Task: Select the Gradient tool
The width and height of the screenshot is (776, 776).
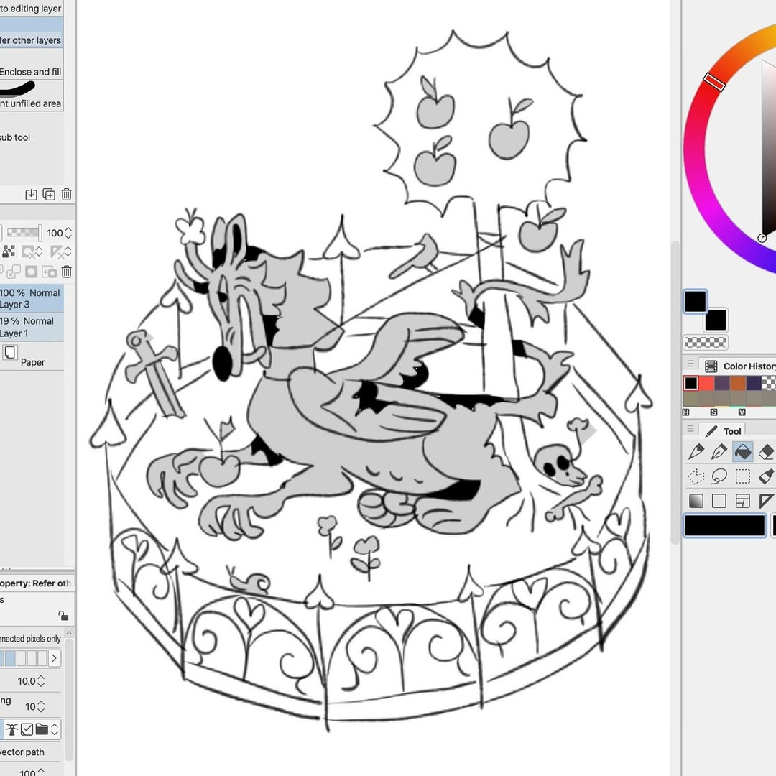Action: tap(696, 501)
